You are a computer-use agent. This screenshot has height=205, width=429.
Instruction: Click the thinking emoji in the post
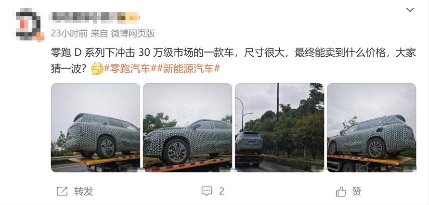click(x=97, y=69)
